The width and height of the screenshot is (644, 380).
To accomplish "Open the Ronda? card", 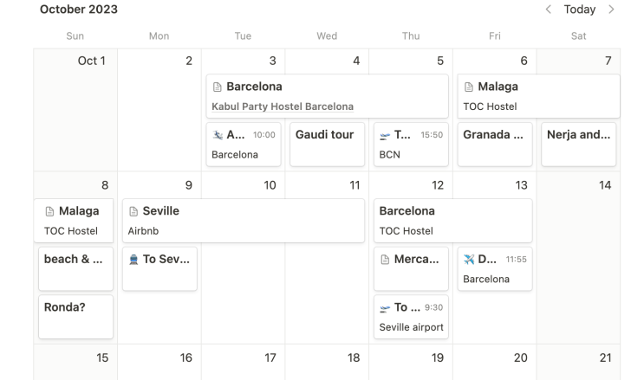I will [x=76, y=316].
